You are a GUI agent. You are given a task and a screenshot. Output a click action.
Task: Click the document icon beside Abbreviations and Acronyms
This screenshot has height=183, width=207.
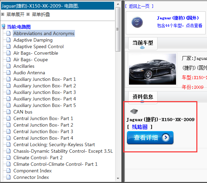coord(9,33)
